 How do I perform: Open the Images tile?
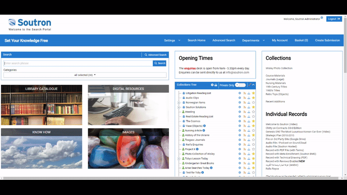(x=128, y=149)
